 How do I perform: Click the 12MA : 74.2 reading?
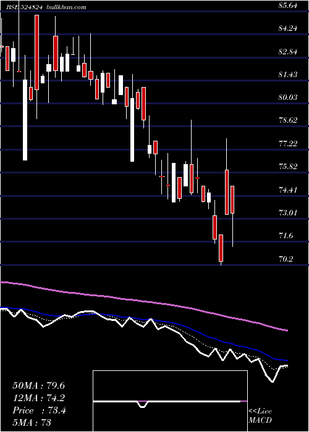point(39,398)
